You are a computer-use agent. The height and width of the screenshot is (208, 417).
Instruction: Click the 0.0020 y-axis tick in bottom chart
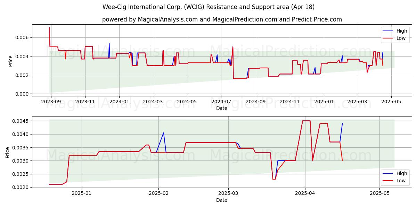(x=21, y=187)
